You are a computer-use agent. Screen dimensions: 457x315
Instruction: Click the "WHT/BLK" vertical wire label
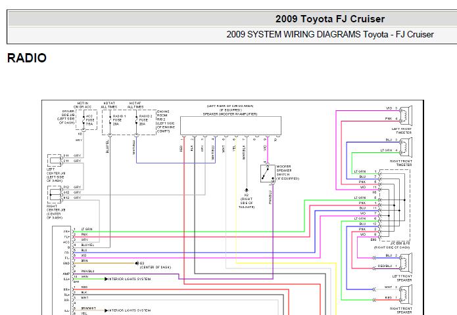point(244,152)
